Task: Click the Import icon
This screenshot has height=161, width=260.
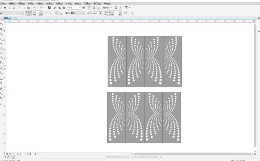Action: (x=55, y=8)
